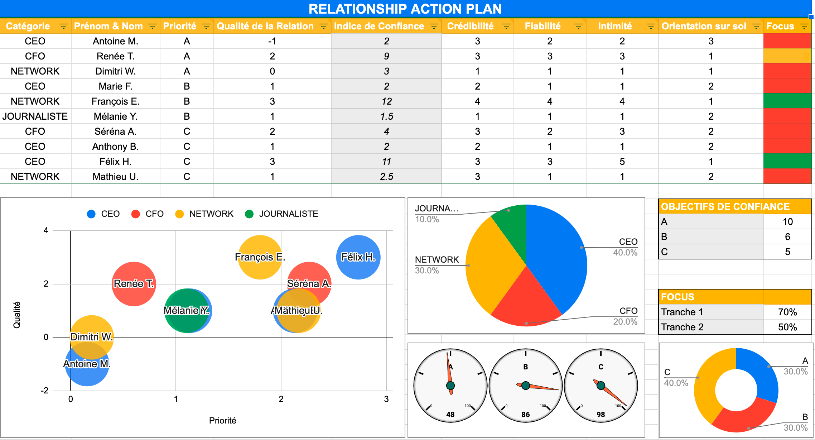Click the orange Focus cell for Renée T.
815x440 pixels.
click(x=787, y=56)
